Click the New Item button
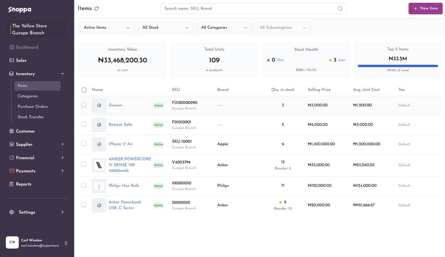Screen dimensions: 445x257 [x=426, y=9]
